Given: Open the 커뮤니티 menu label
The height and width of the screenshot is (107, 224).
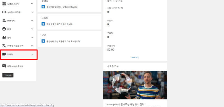Looking at the screenshot, I should pyautogui.click(x=11, y=21).
